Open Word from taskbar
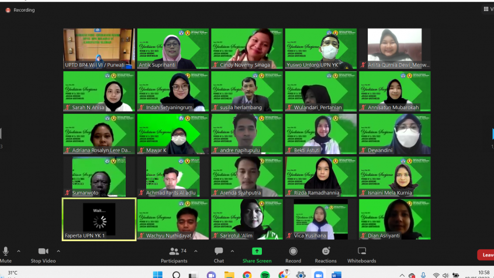494x278 pixels. click(337, 275)
